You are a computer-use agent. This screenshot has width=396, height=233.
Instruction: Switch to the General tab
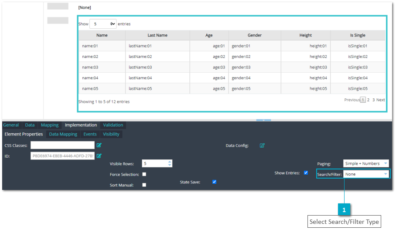click(11, 125)
